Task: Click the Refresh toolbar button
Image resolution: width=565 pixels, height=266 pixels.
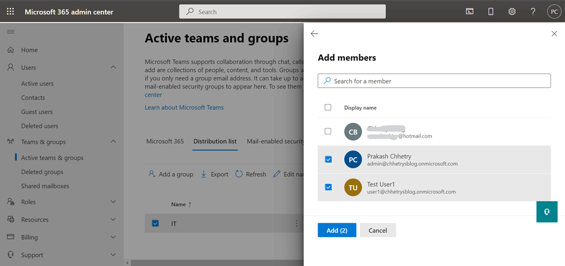Action: click(x=251, y=174)
